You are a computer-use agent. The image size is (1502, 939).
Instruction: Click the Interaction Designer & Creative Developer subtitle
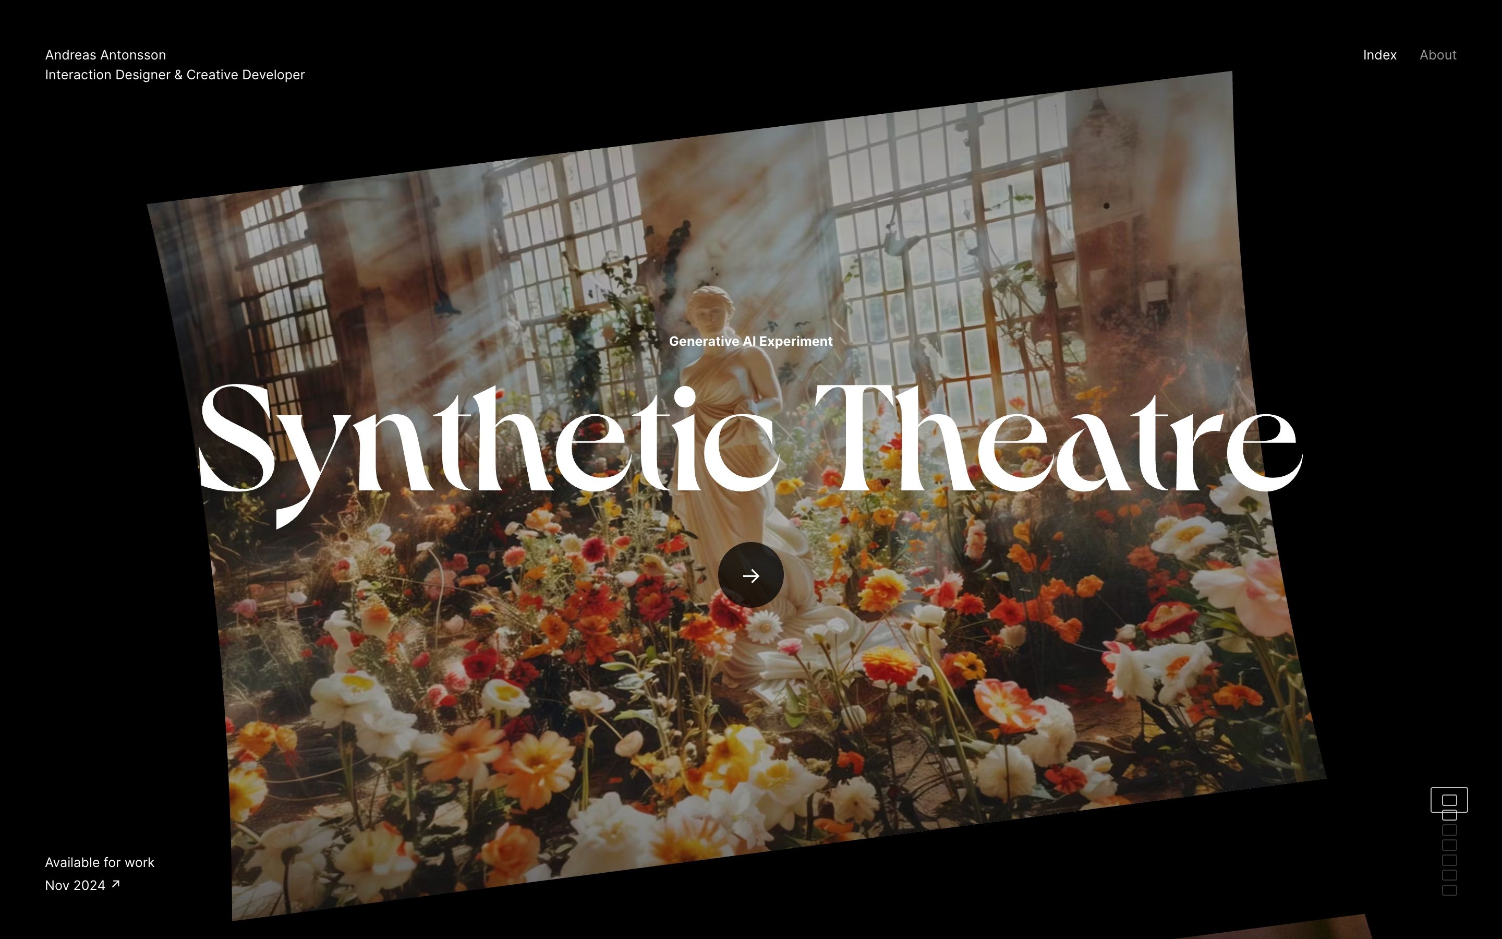[174, 75]
